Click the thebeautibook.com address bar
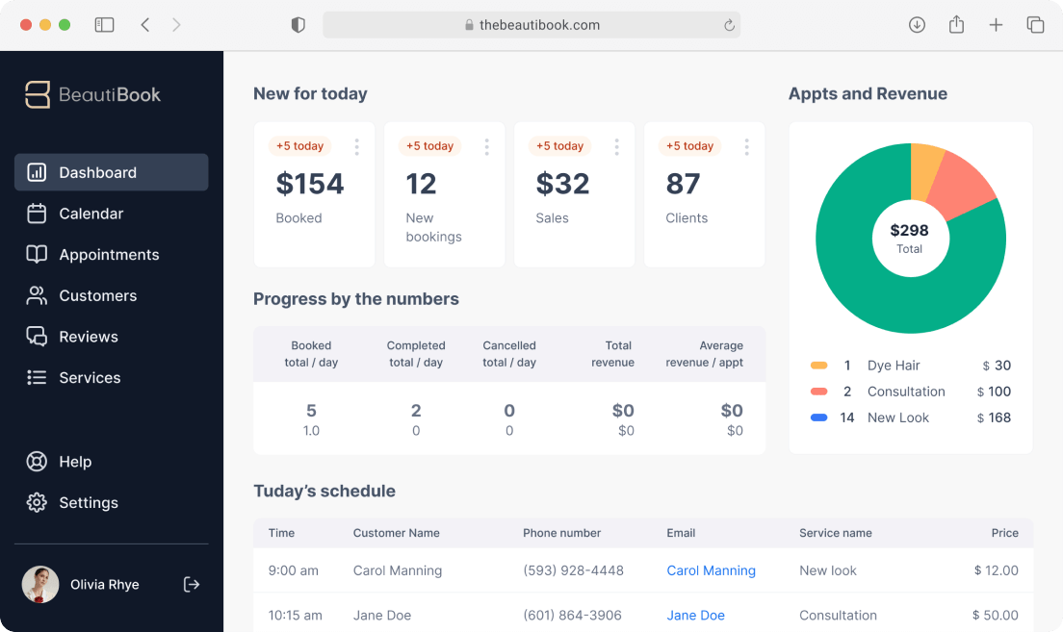The image size is (1063, 632). [x=531, y=25]
